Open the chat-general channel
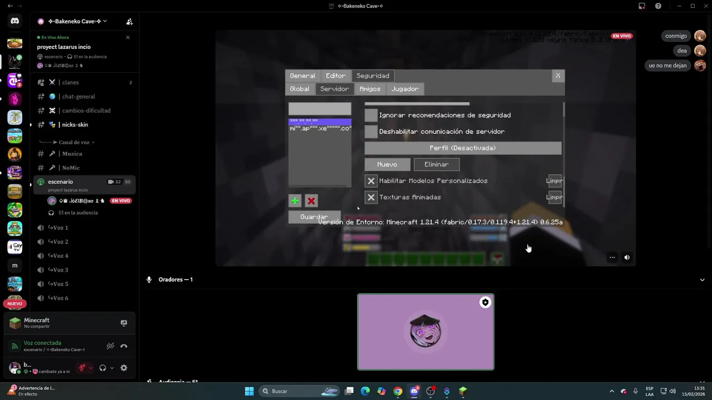The width and height of the screenshot is (712, 400). (x=85, y=96)
